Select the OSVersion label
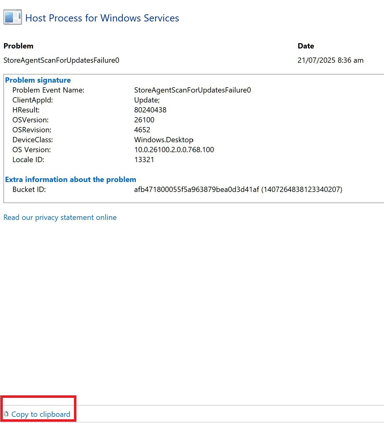Viewport: 384px width, 423px height. point(30,120)
